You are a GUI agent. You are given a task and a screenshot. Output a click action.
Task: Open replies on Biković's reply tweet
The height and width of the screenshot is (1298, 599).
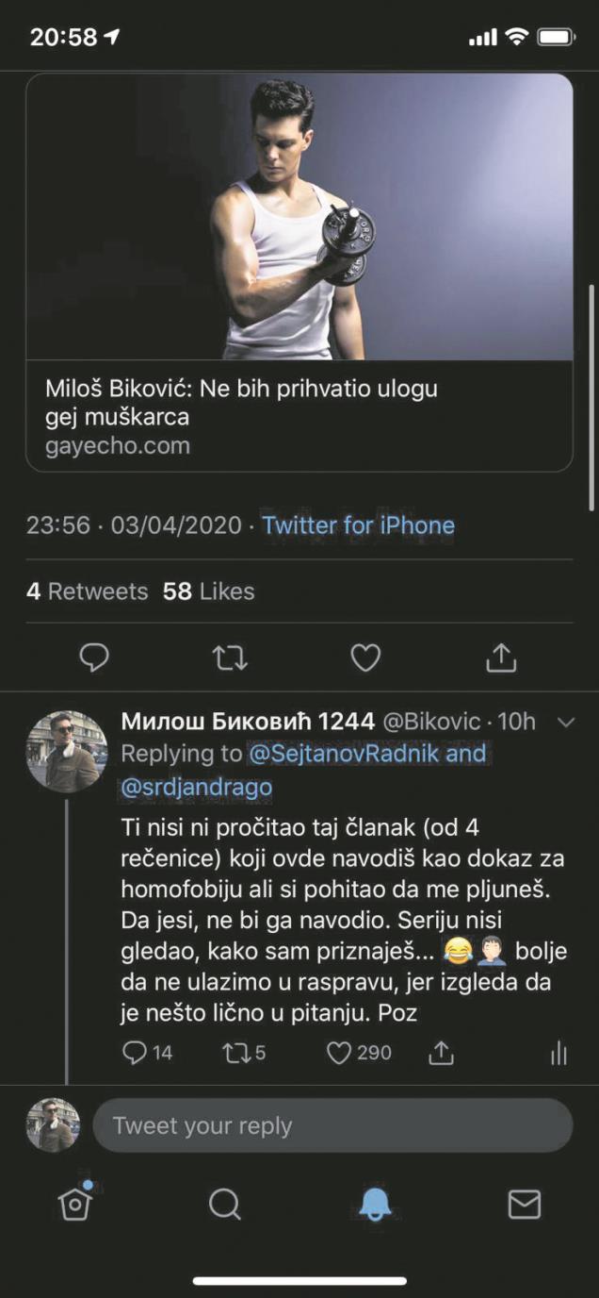click(x=136, y=1053)
